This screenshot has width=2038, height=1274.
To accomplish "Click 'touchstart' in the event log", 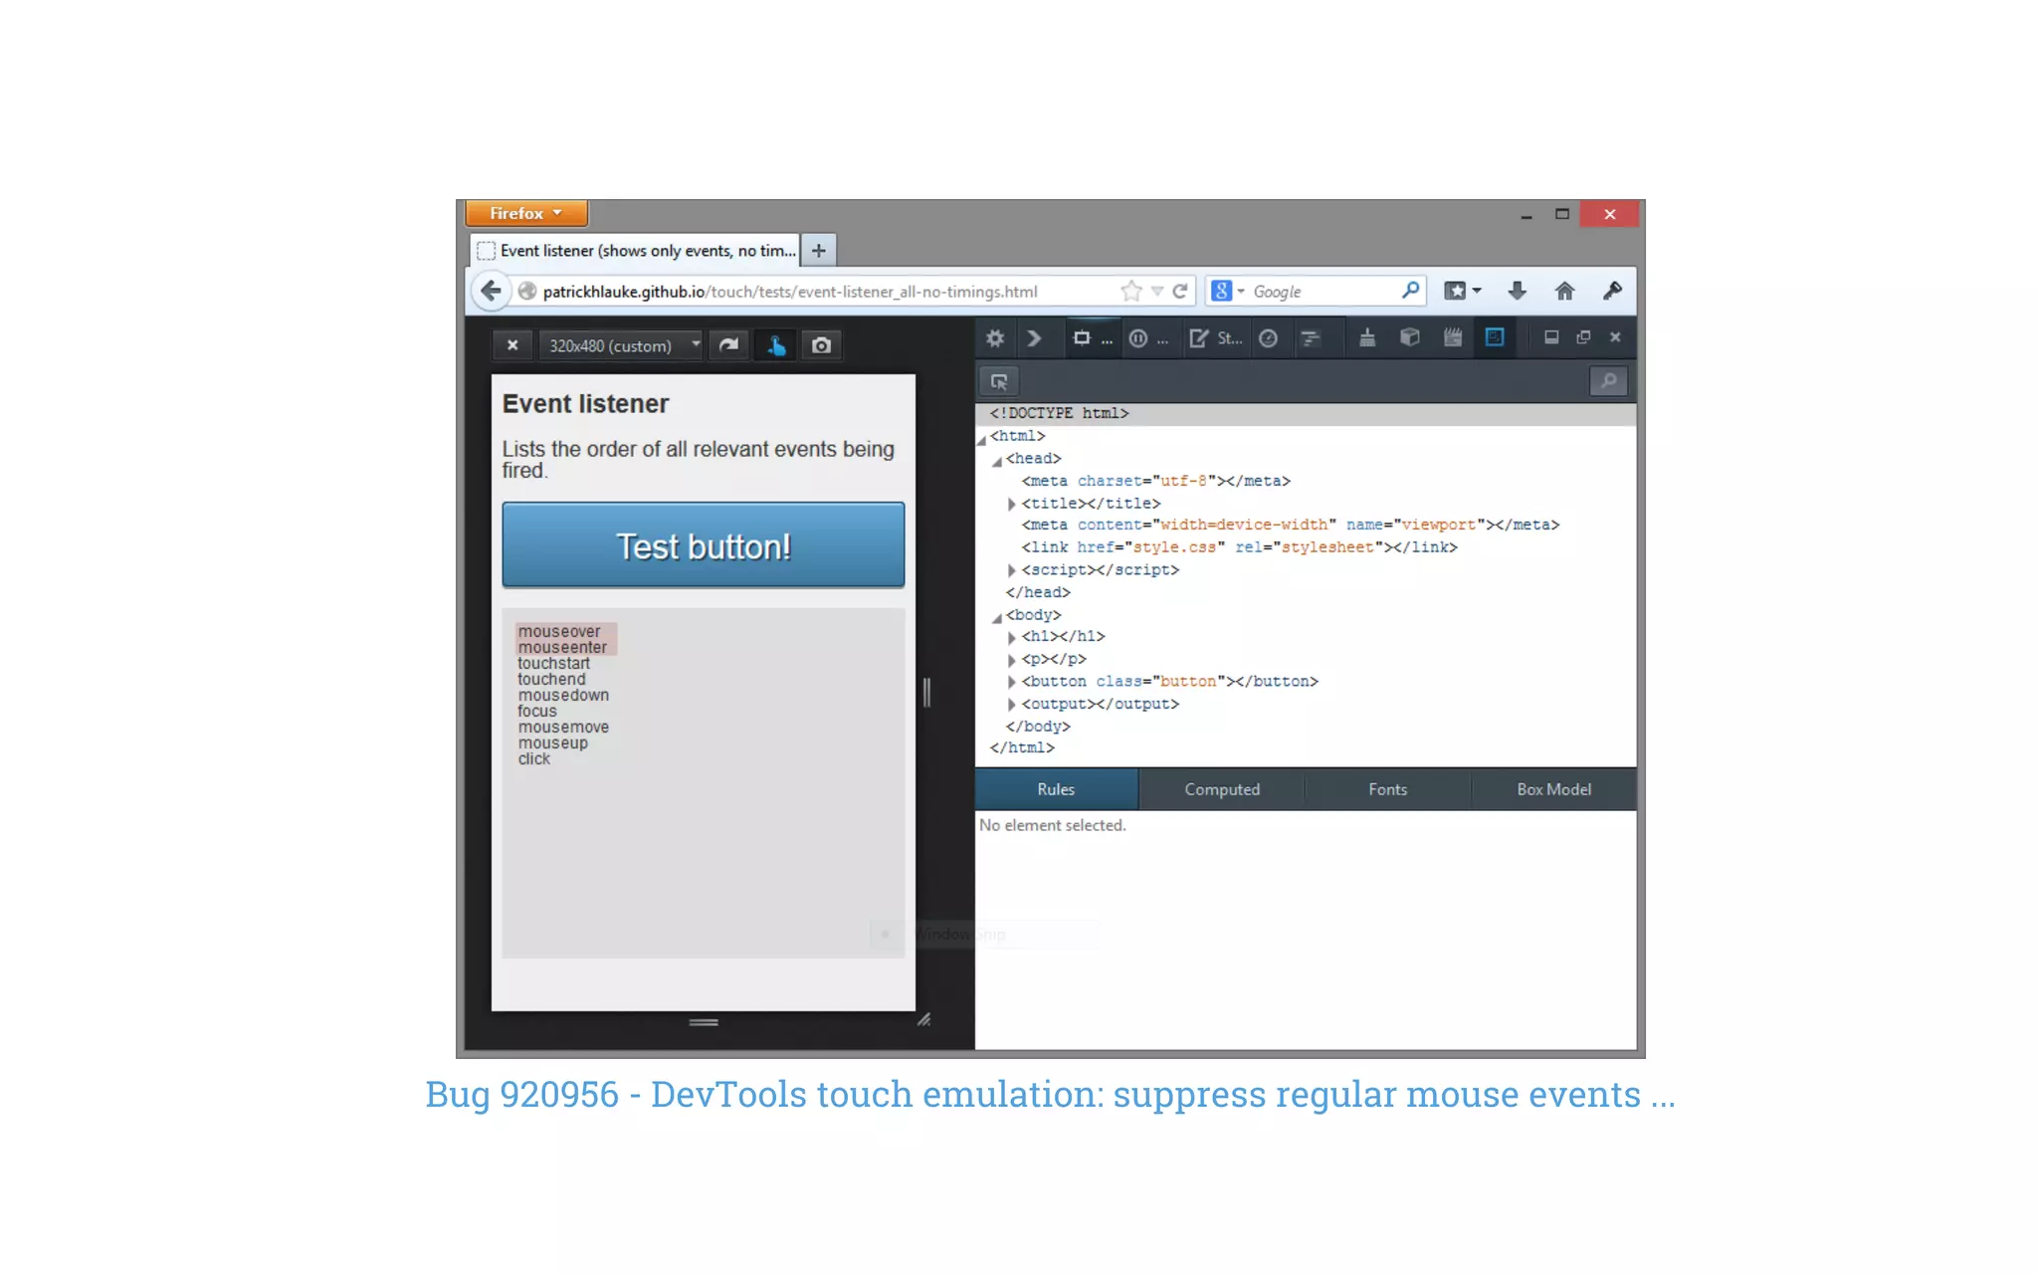I will coord(553,663).
